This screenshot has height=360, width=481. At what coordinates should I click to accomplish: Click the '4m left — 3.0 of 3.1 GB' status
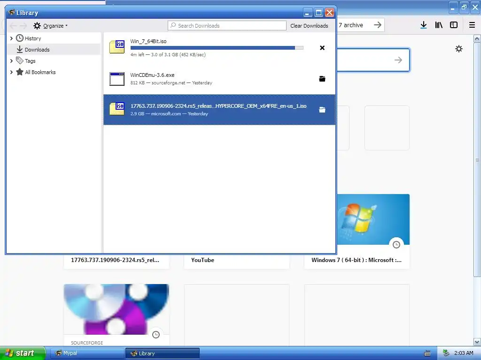(x=168, y=55)
